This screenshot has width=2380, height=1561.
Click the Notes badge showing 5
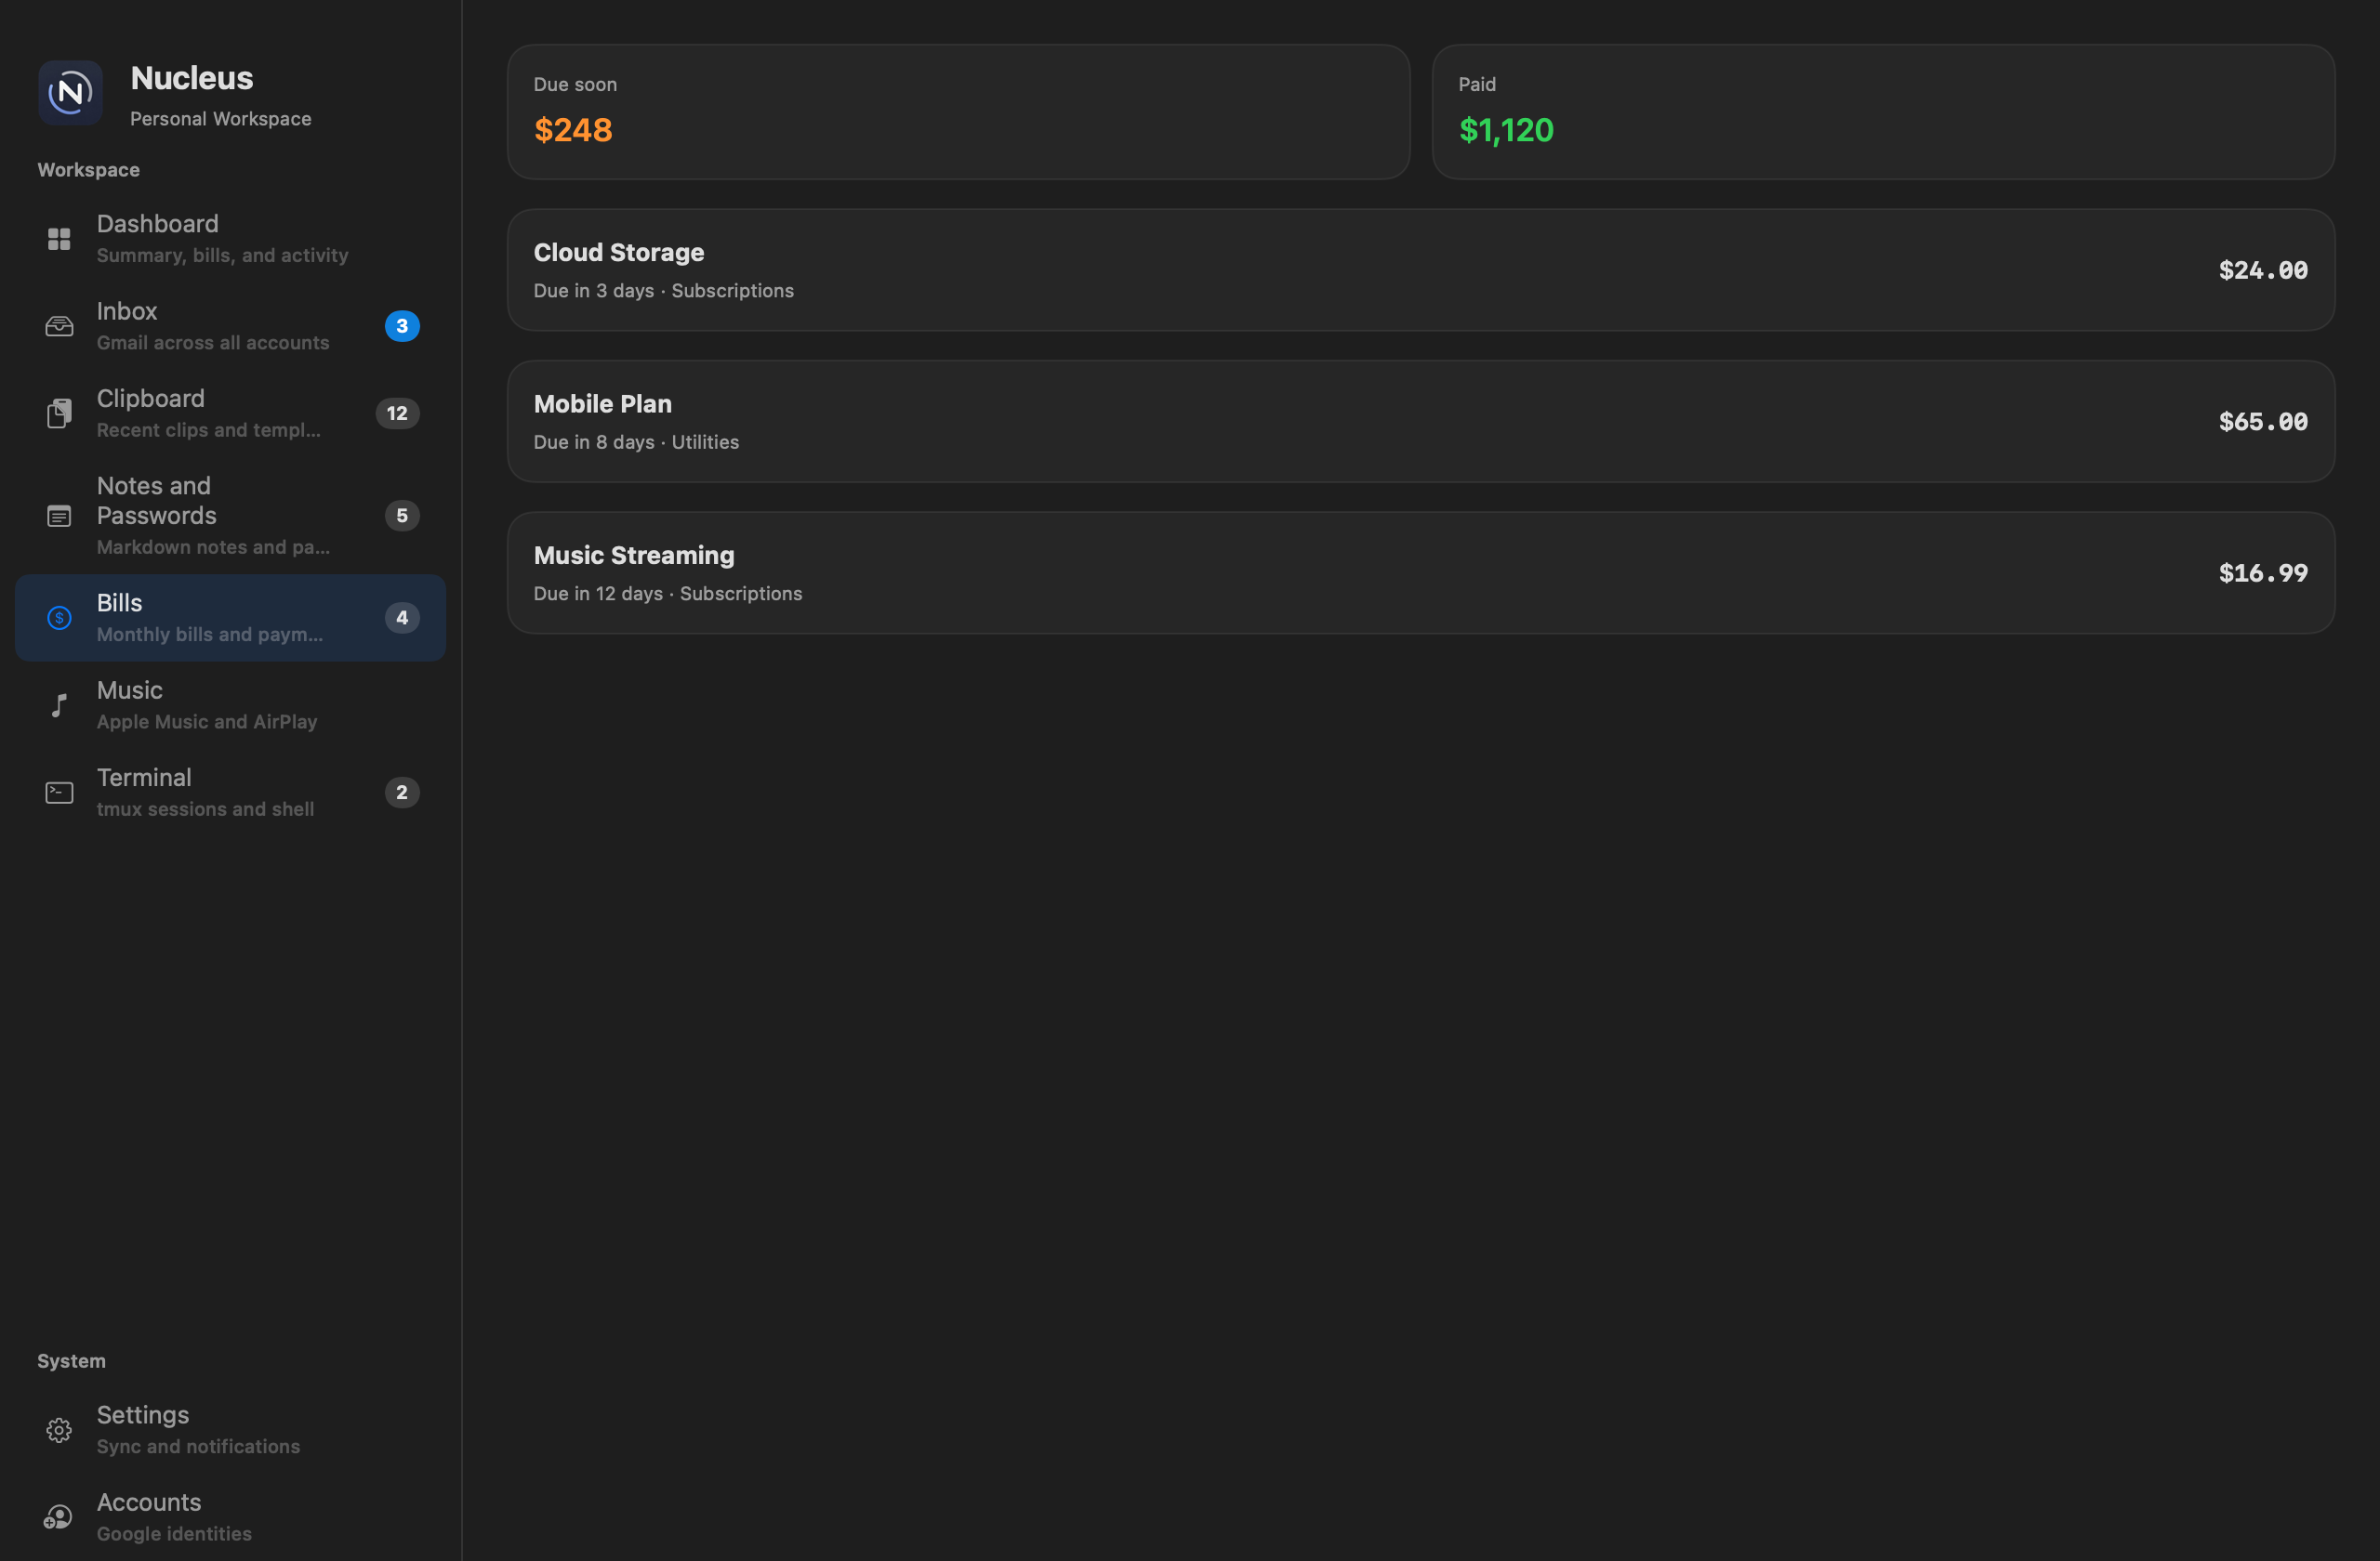(x=402, y=516)
